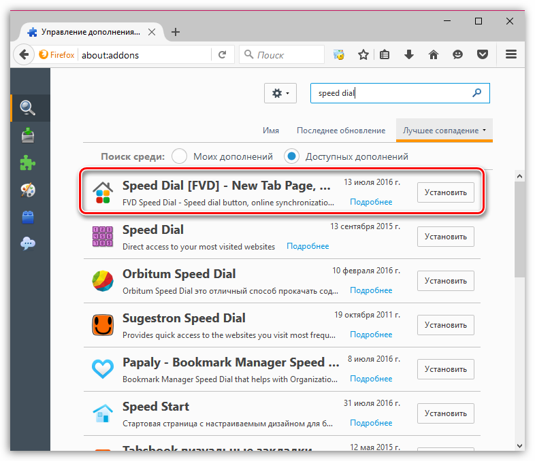The width and height of the screenshot is (535, 461).
Task: Open the Appearance themes palette pane
Action: [x=28, y=190]
